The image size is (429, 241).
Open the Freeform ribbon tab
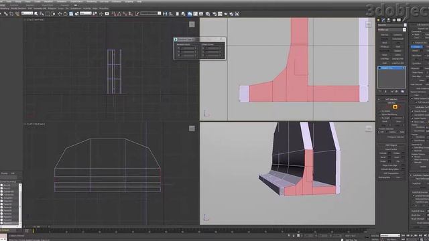pyautogui.click(x=14, y=5)
